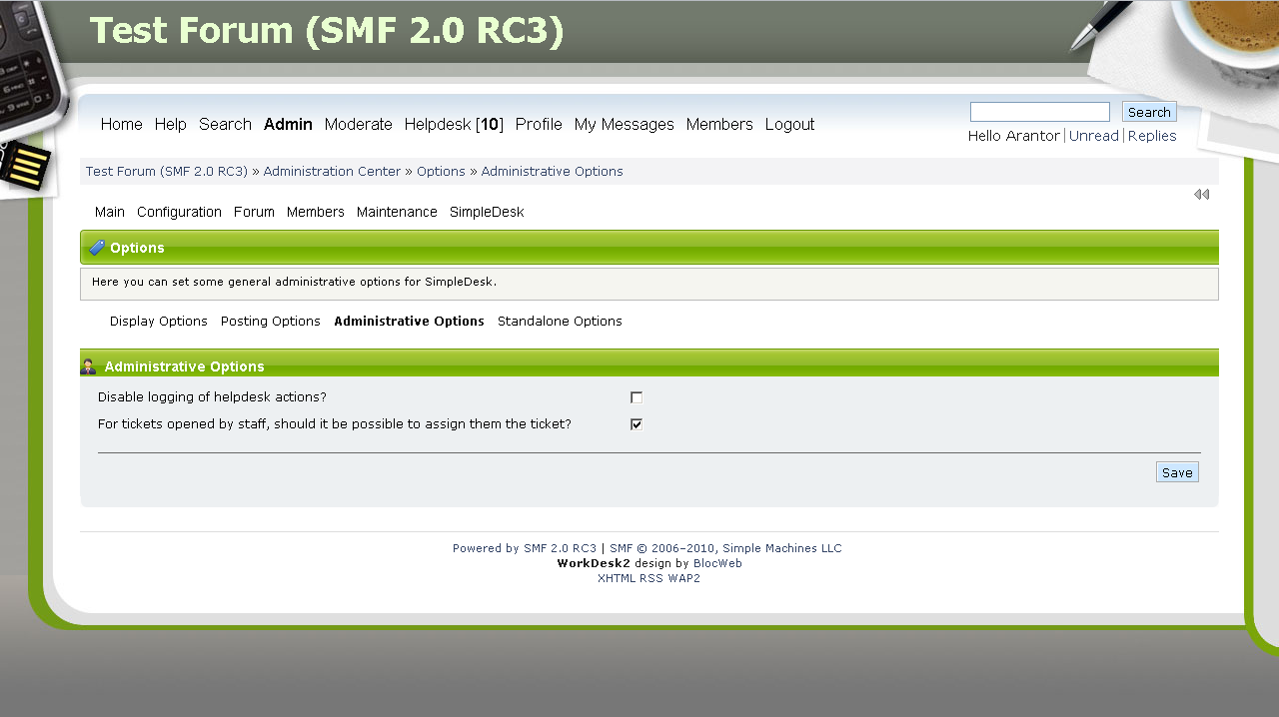Open the Maintenance admin dropdown menu

coord(397,212)
